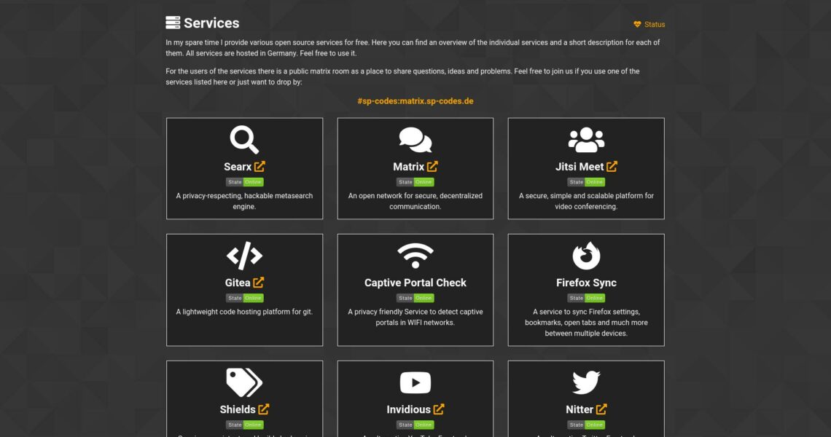Open the Matrix service title link
This screenshot has width=831, height=437.
[408, 167]
